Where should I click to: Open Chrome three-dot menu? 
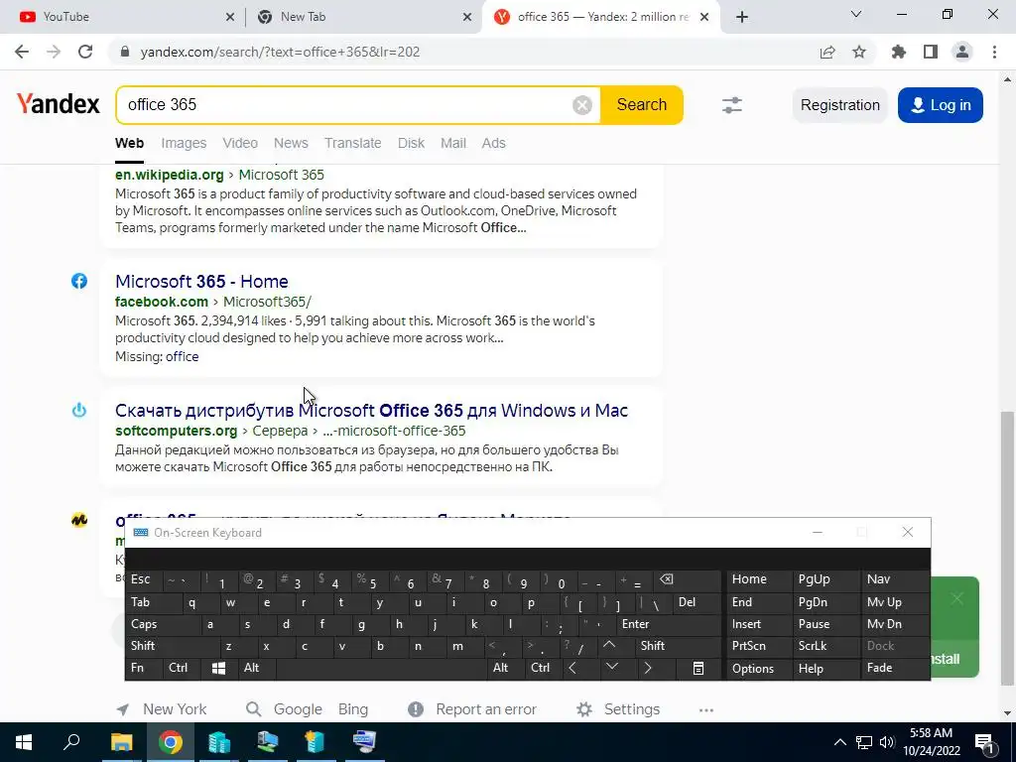point(994,52)
